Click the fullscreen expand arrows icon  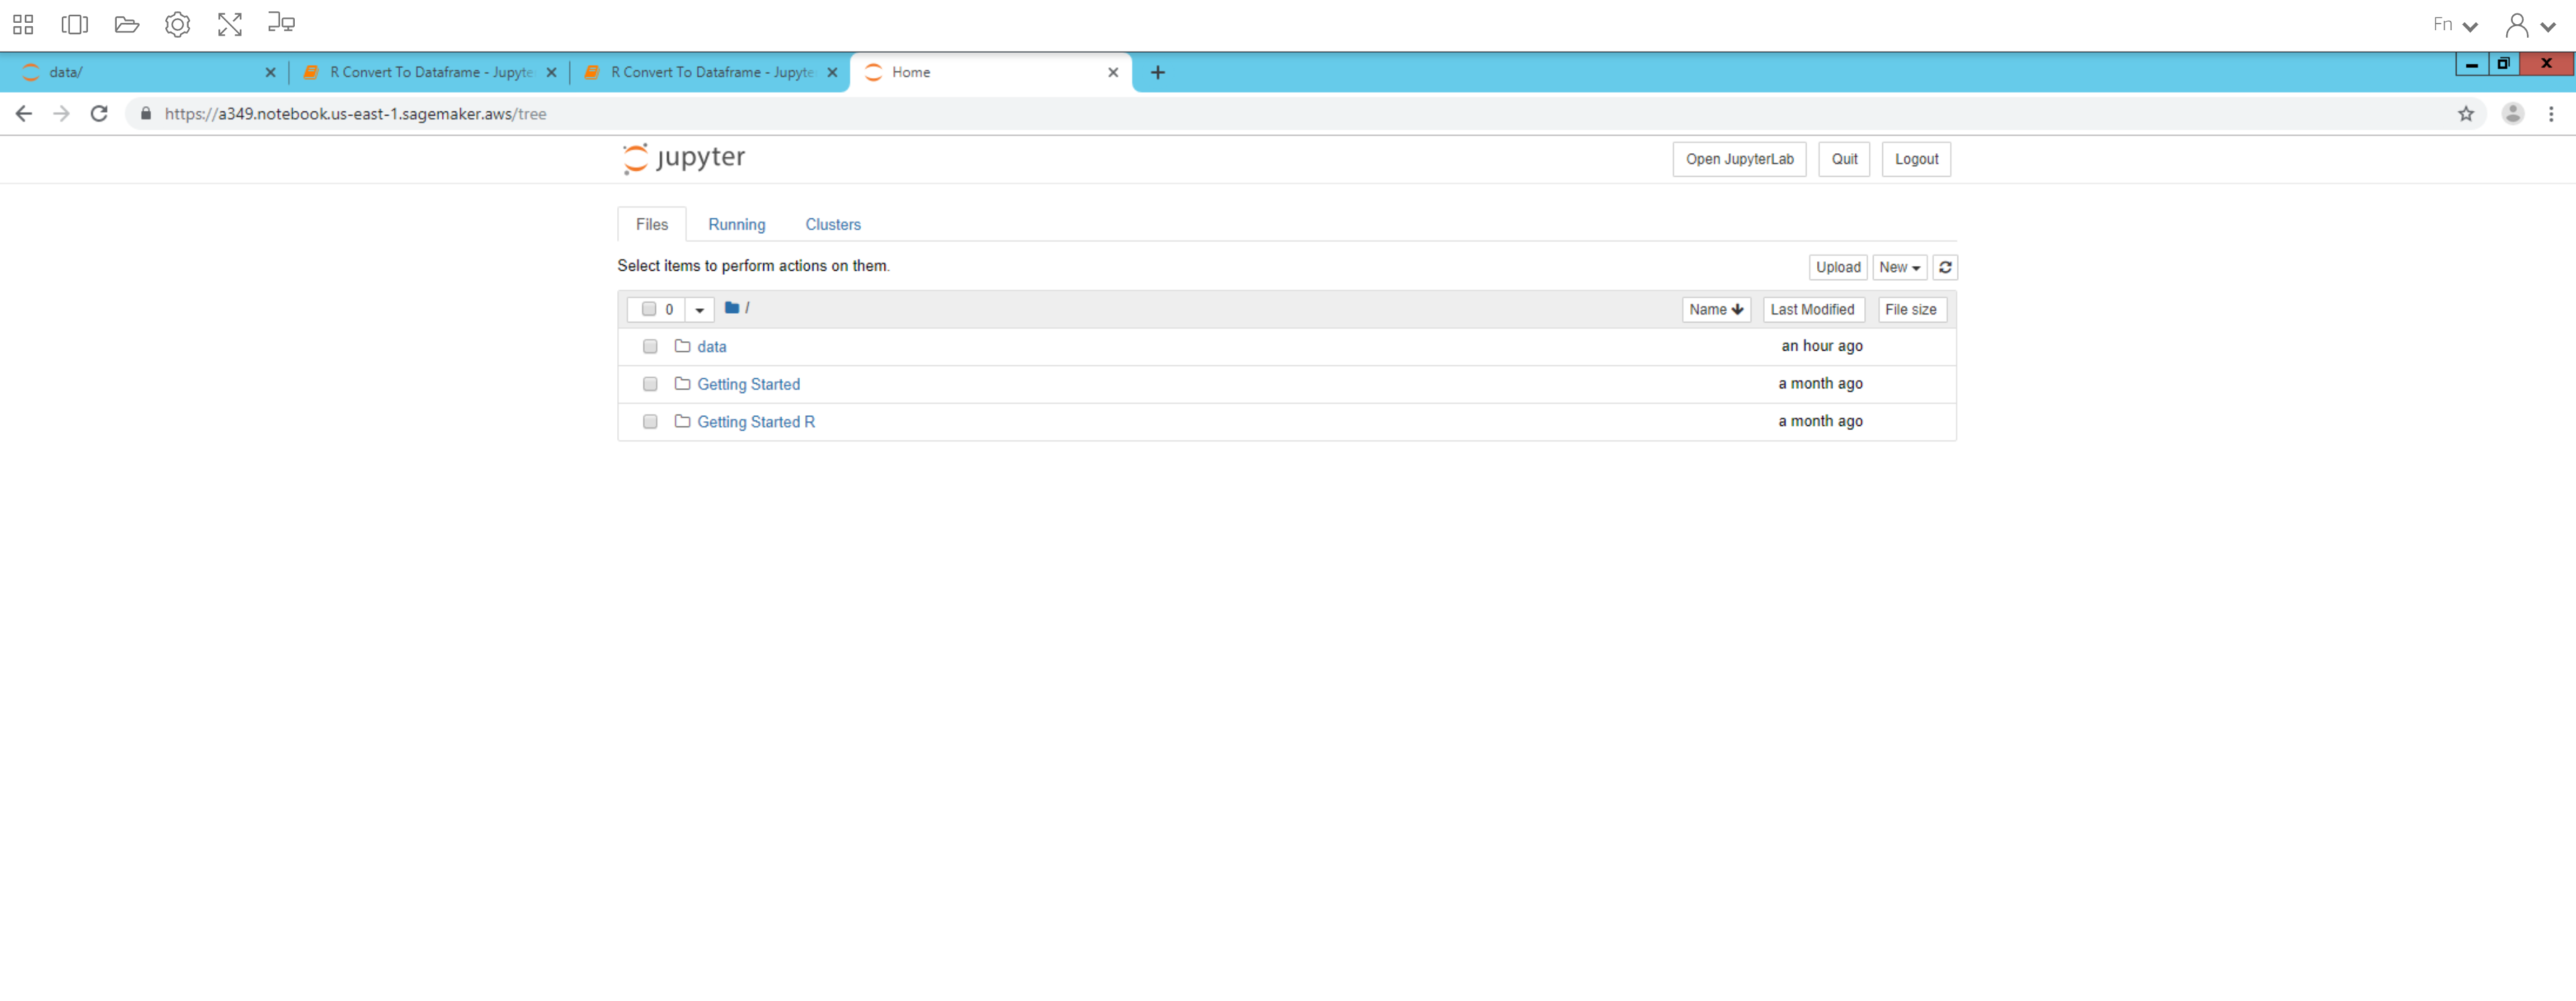click(x=229, y=24)
